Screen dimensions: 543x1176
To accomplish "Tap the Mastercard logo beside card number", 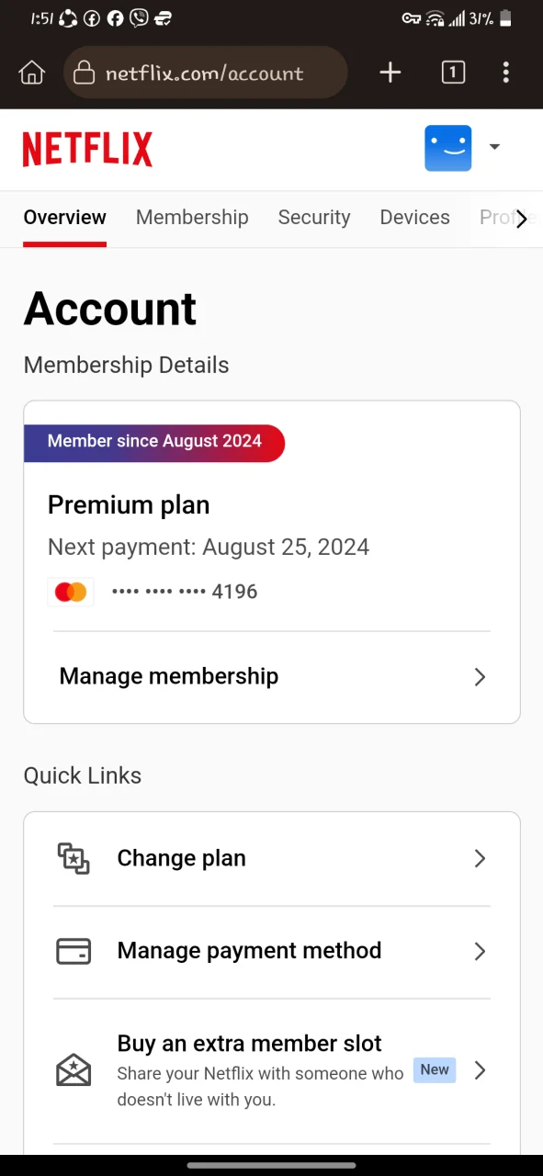I will pos(71,592).
